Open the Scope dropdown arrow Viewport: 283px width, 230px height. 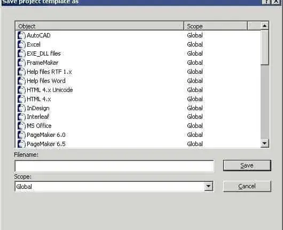coord(208,186)
